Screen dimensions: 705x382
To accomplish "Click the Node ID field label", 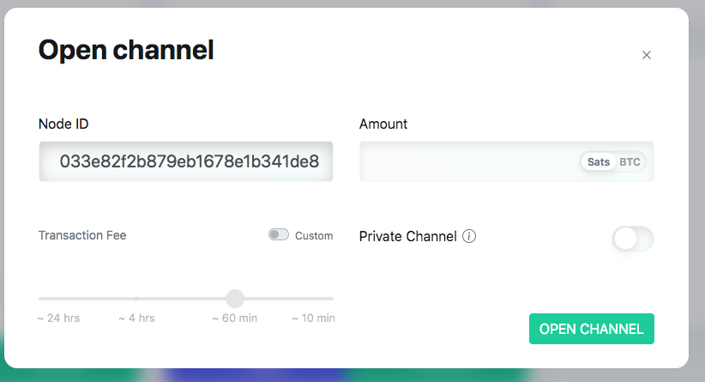I will pyautogui.click(x=63, y=124).
